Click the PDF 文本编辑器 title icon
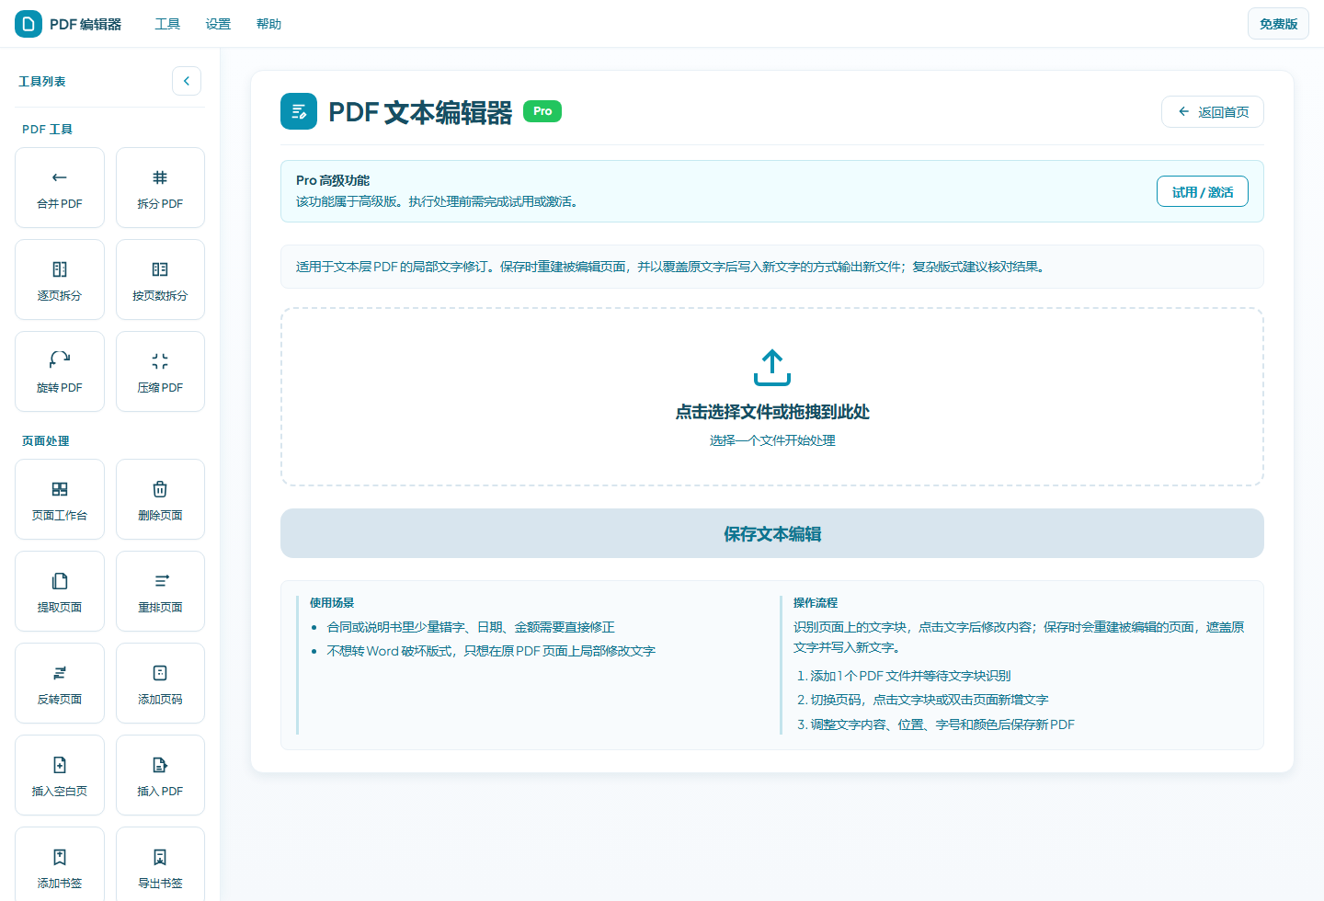Image resolution: width=1324 pixels, height=901 pixels. click(299, 111)
